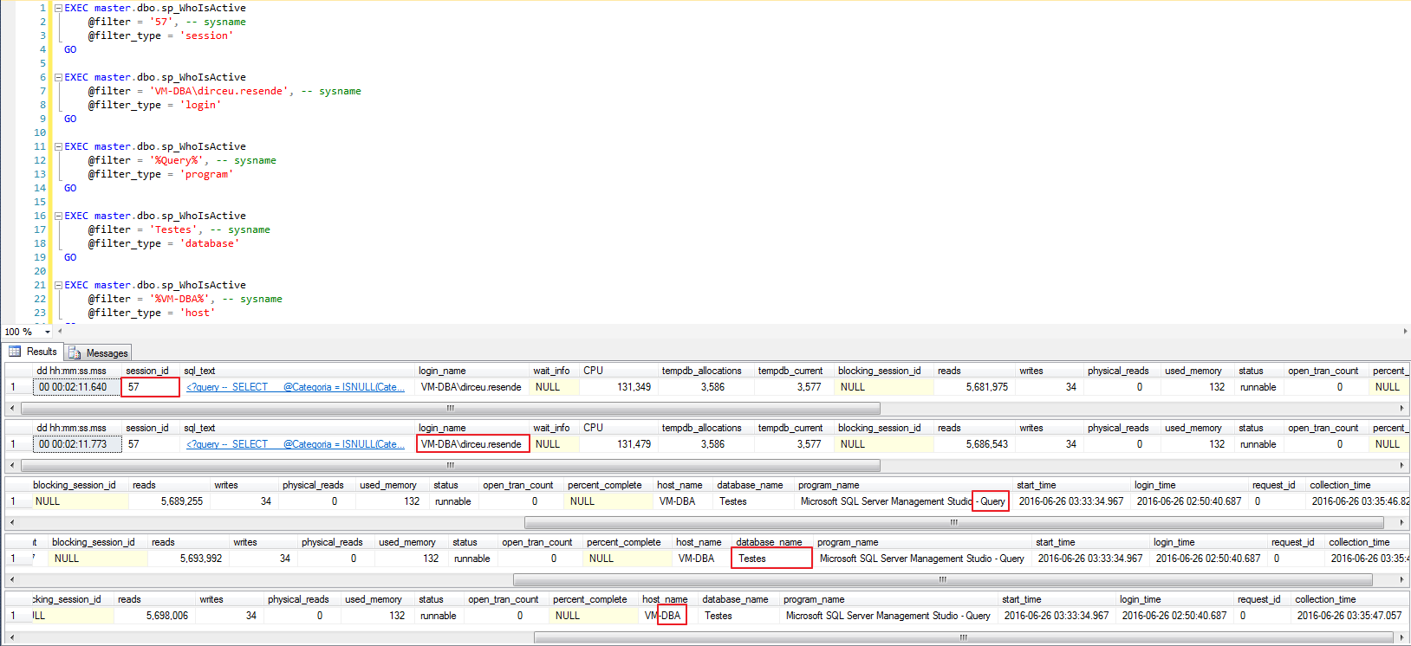Collapse the EXEC block starting on line 1

[58, 8]
